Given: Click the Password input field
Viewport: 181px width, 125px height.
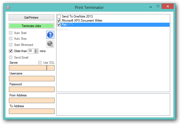Looking at the screenshot, I should pyautogui.click(x=32, y=89).
